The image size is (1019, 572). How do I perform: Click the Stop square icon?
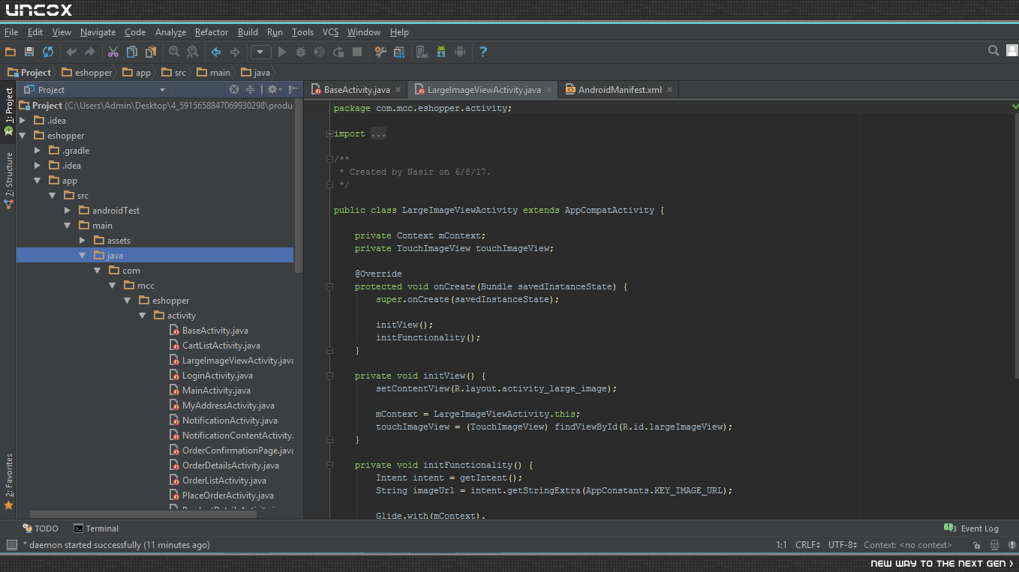coord(357,52)
